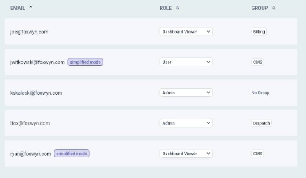This screenshot has width=306, height=178.
Task: Open role dropdown for lfox@foxwyn.com
Action: pos(186,123)
